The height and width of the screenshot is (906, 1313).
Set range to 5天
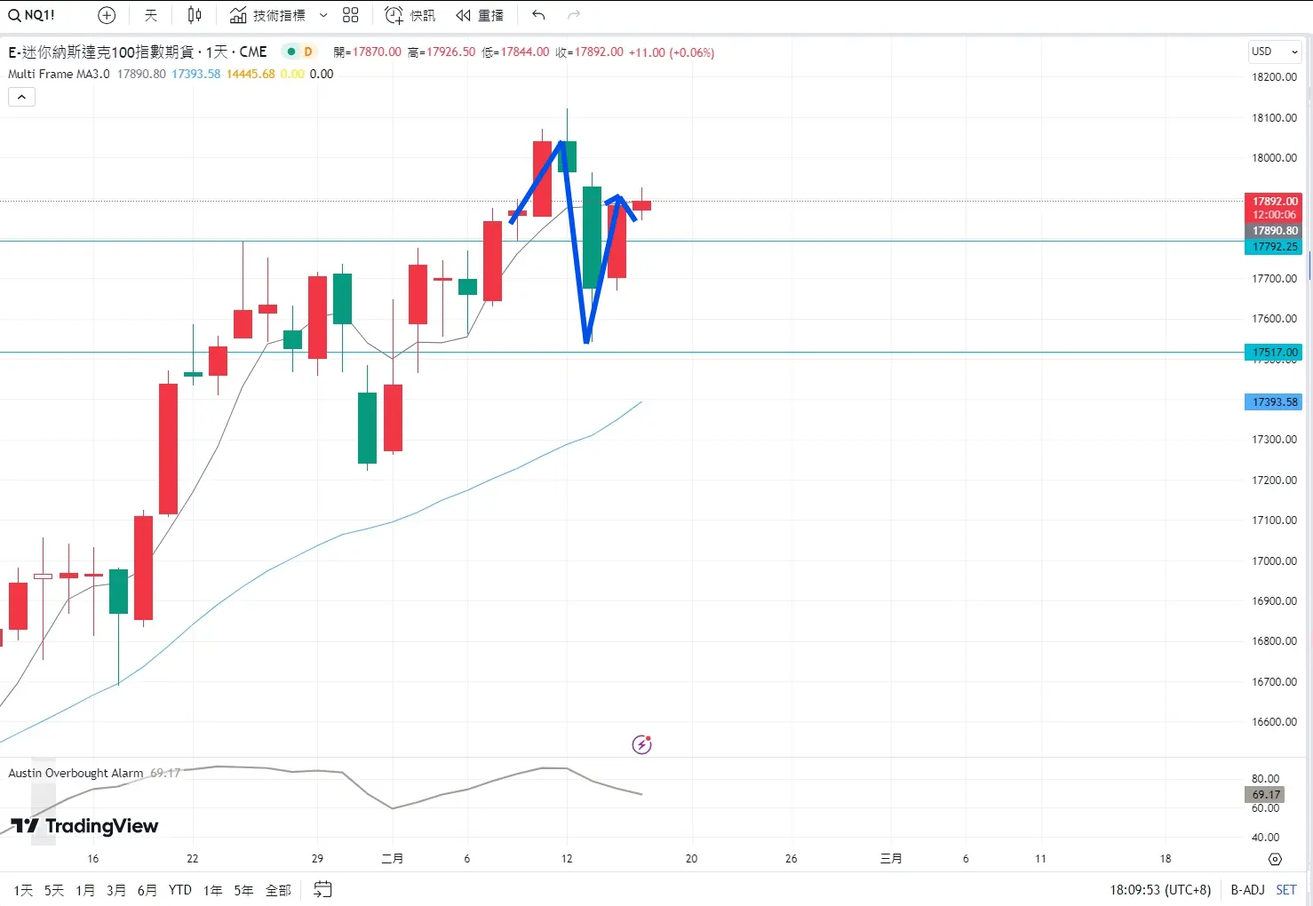tap(53, 890)
